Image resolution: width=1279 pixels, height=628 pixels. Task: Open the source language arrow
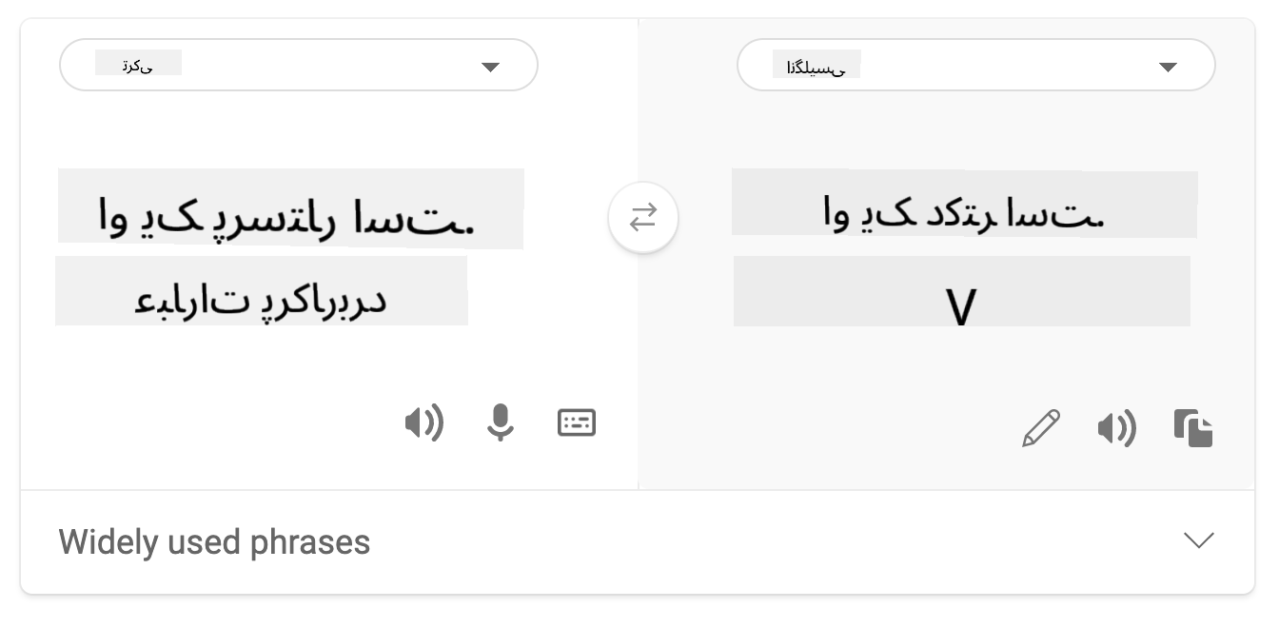[x=490, y=67]
